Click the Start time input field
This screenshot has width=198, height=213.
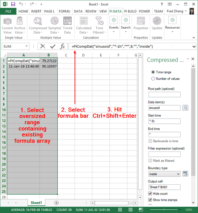pos(164,121)
